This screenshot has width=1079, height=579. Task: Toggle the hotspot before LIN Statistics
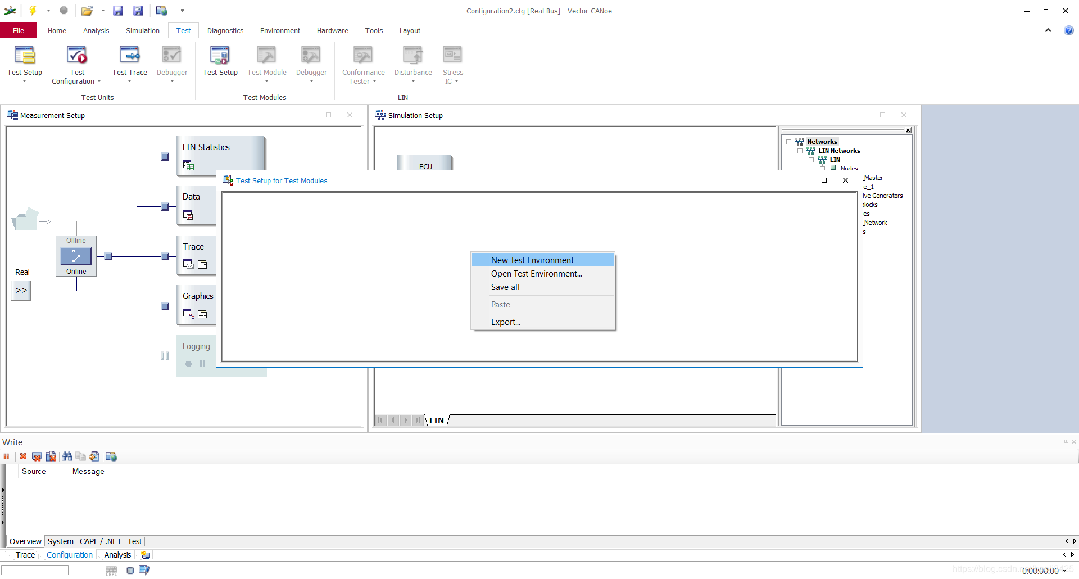(165, 157)
